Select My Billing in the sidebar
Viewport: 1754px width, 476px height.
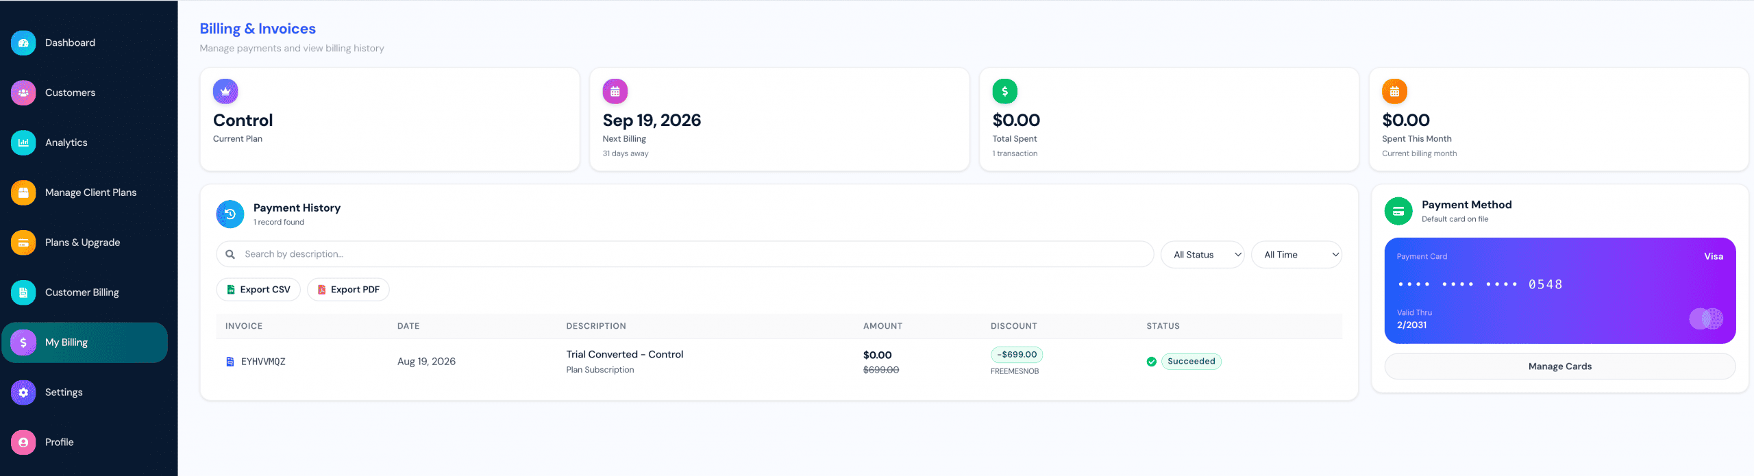tap(85, 342)
